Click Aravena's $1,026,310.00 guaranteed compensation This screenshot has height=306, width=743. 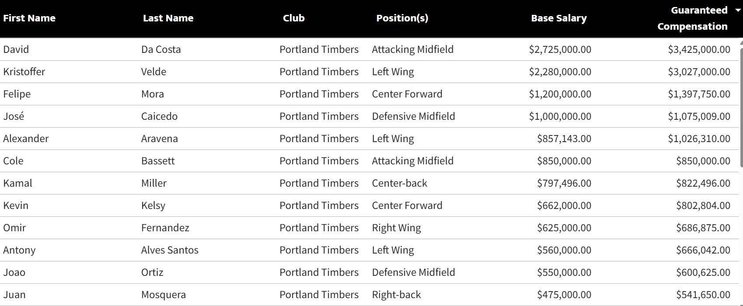(699, 139)
